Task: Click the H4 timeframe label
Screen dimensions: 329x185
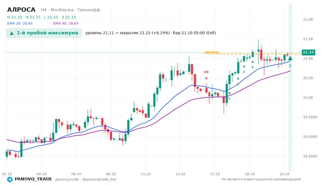Action: tap(43, 10)
